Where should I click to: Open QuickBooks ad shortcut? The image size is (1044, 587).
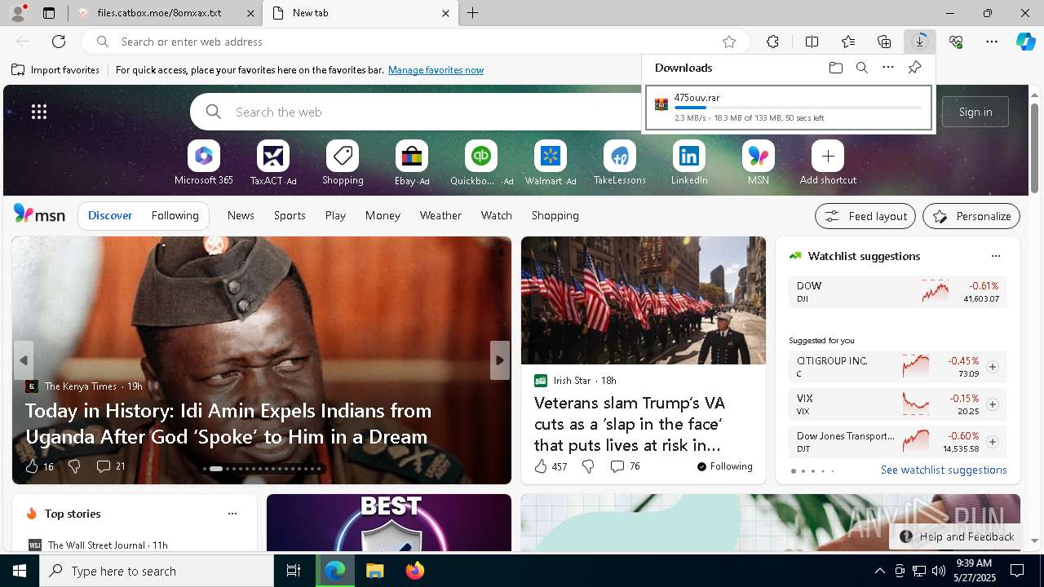[x=481, y=163]
